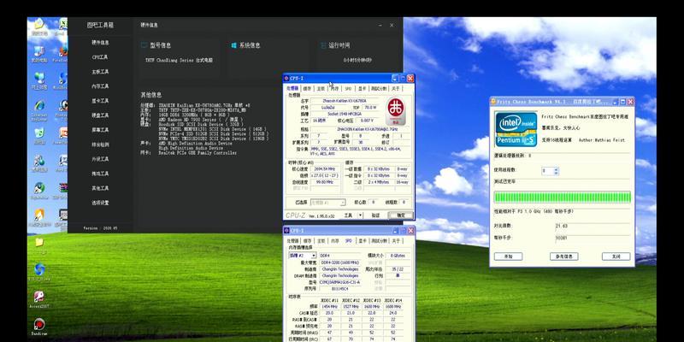Switch to 内存 tab in CPU-Z SPD window
Image resolution: width=684 pixels, height=342 pixels.
point(334,241)
